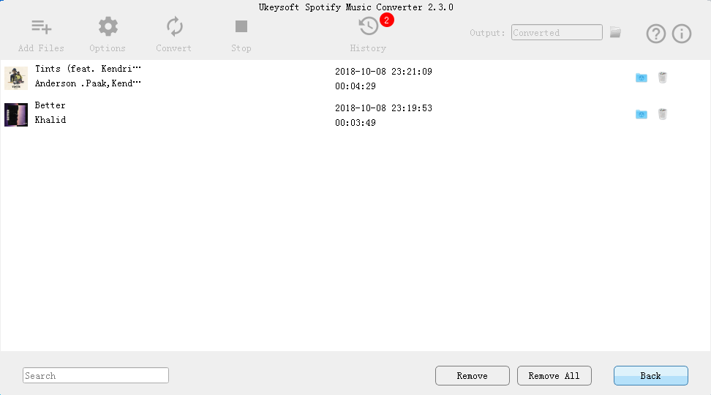The width and height of the screenshot is (711, 395).
Task: Open the folder containing Better by Khalid
Action: coord(642,114)
